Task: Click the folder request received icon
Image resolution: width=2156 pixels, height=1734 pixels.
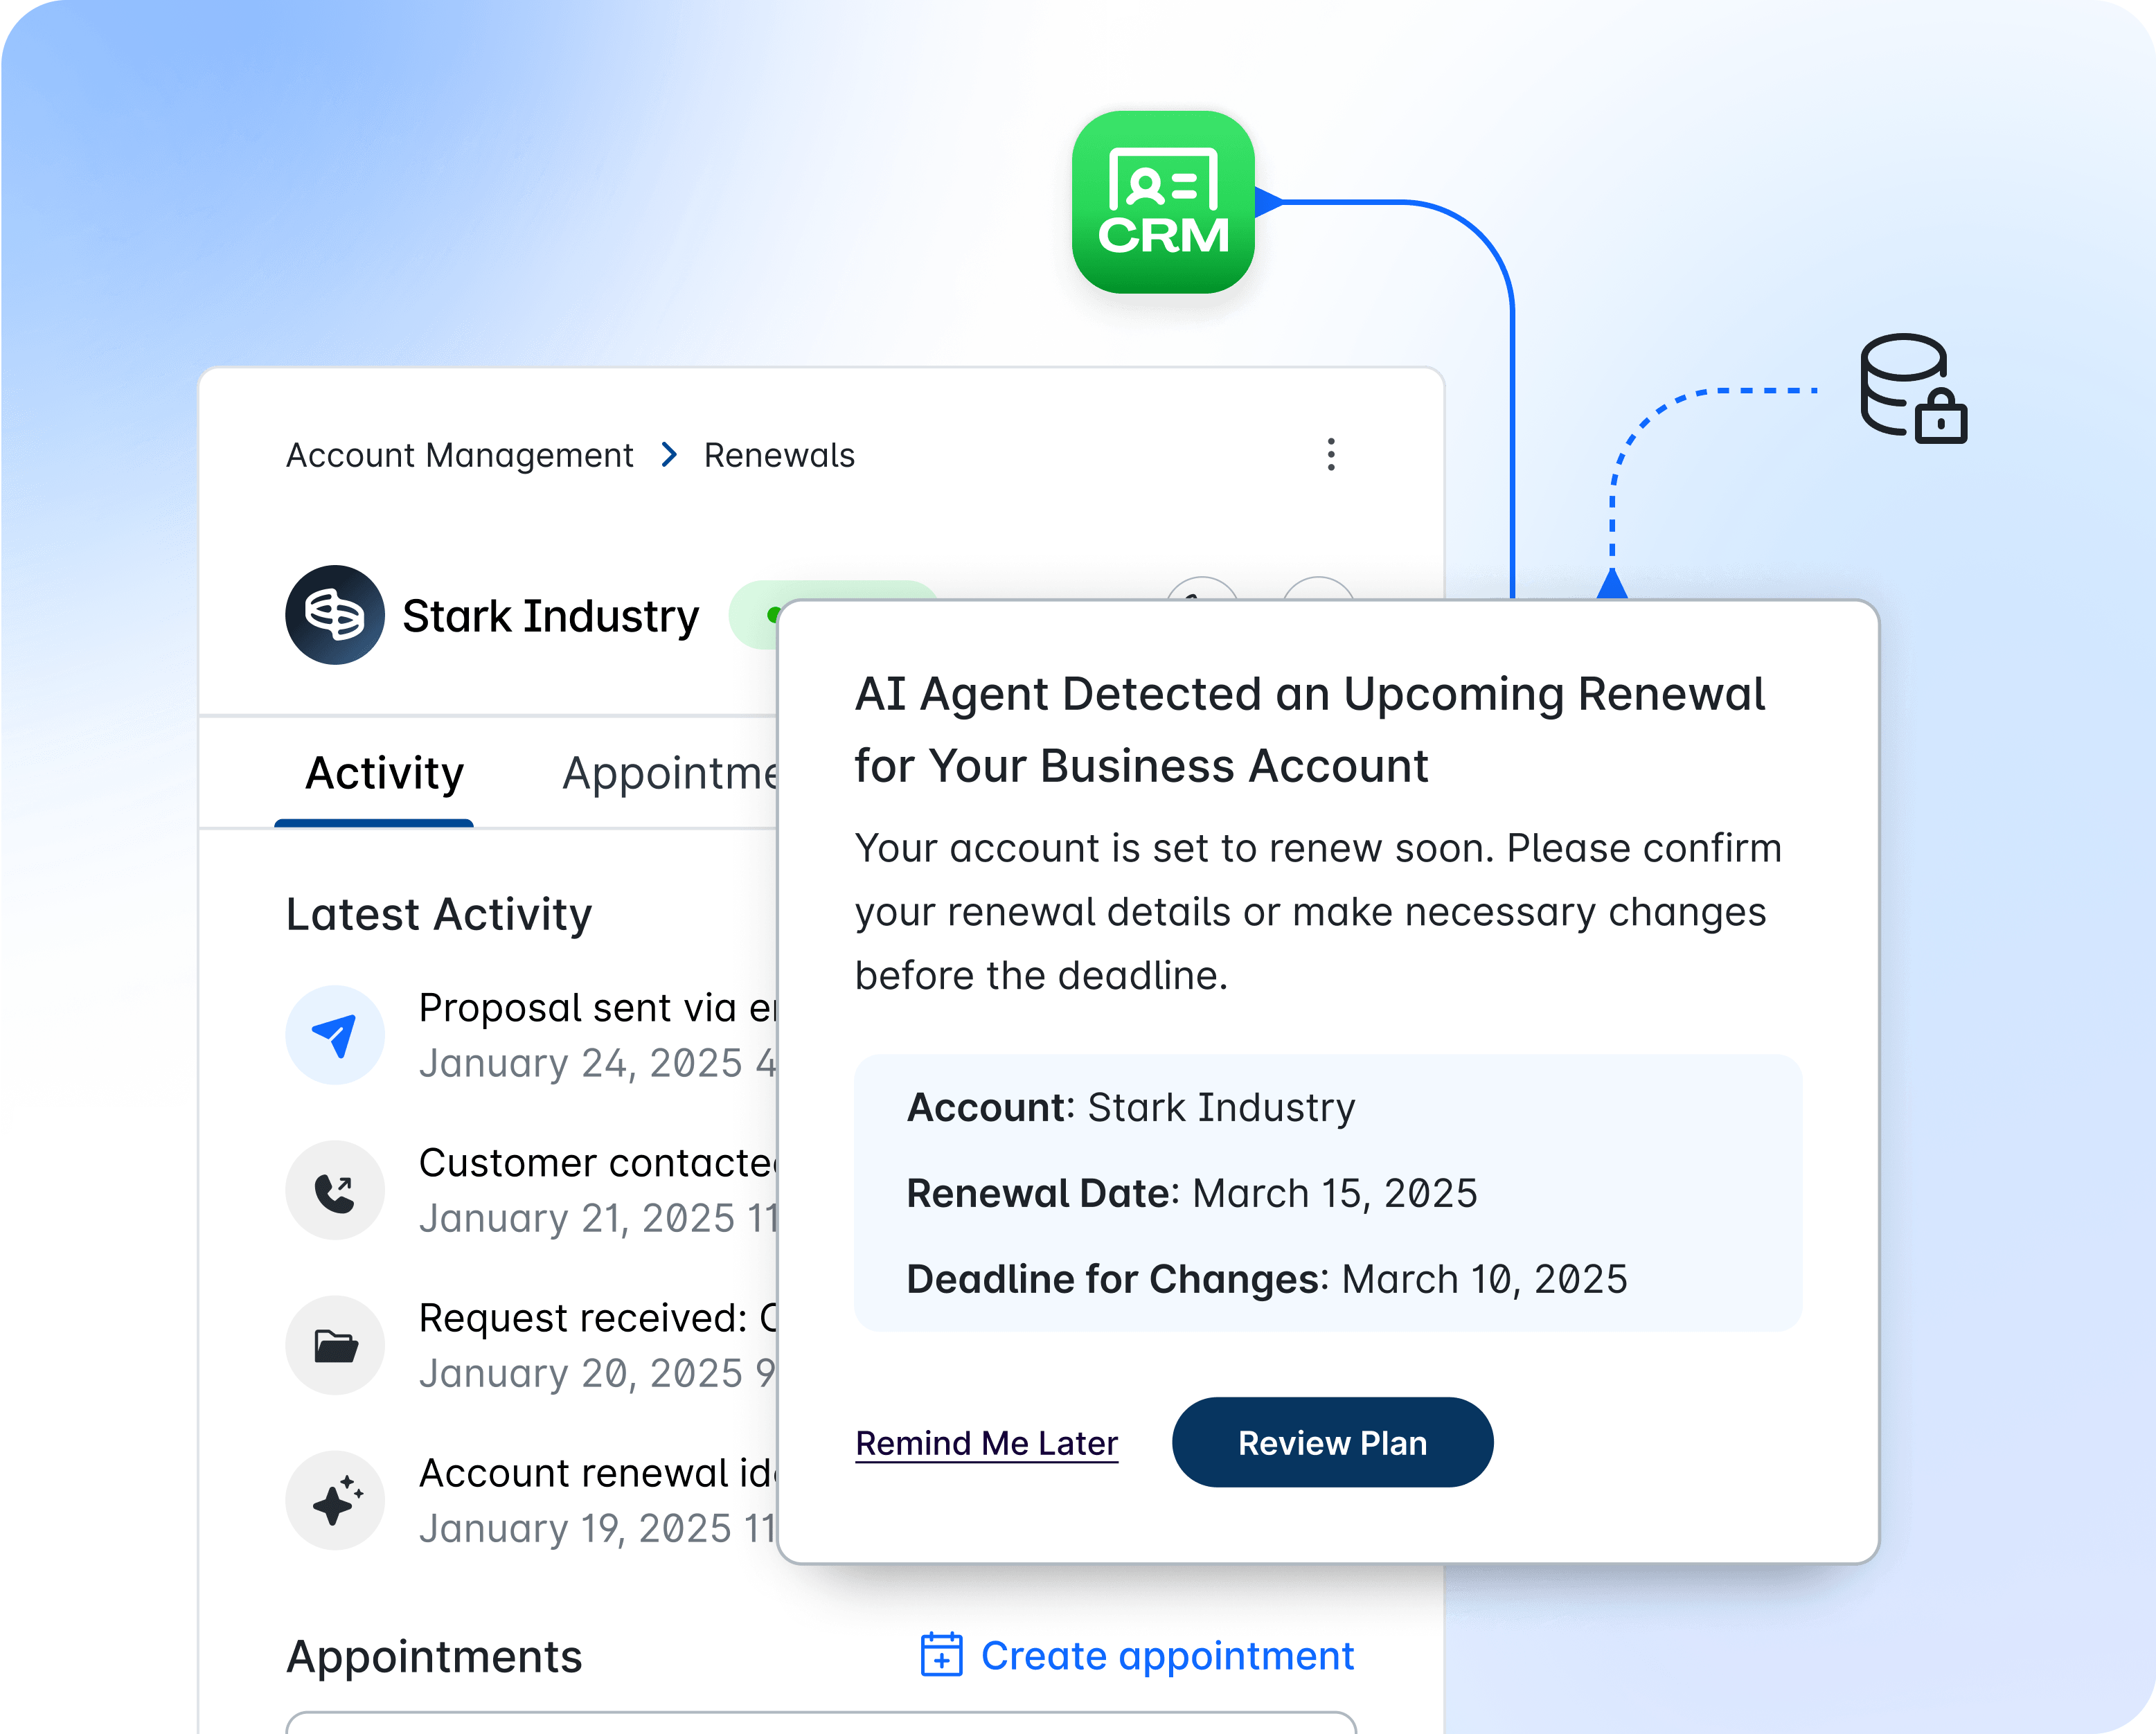Action: (335, 1345)
